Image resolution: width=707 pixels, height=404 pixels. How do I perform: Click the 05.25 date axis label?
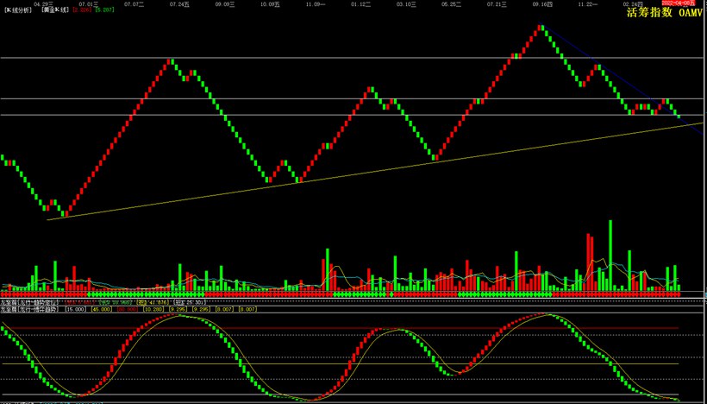coord(451,3)
